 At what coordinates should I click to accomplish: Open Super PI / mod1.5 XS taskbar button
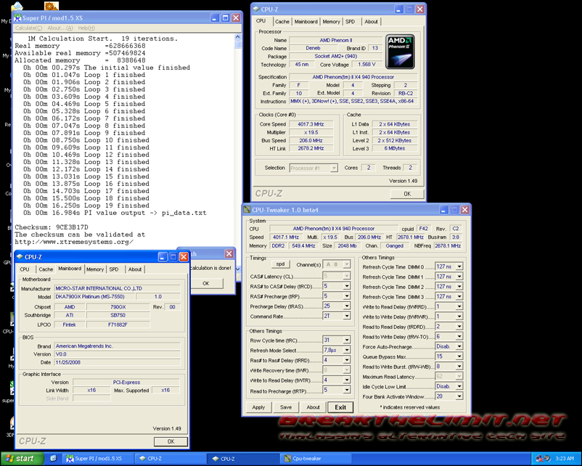click(x=98, y=459)
